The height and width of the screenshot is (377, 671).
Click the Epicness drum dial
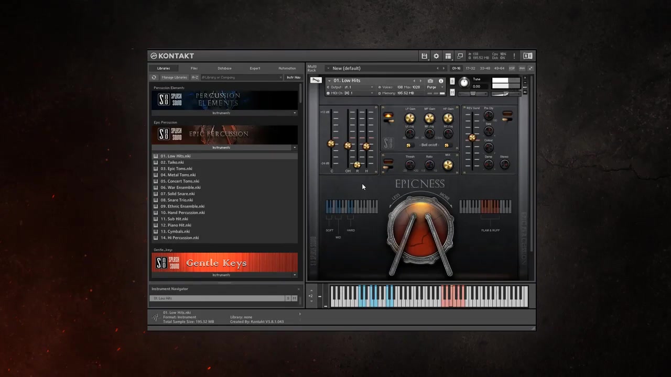[x=420, y=230]
